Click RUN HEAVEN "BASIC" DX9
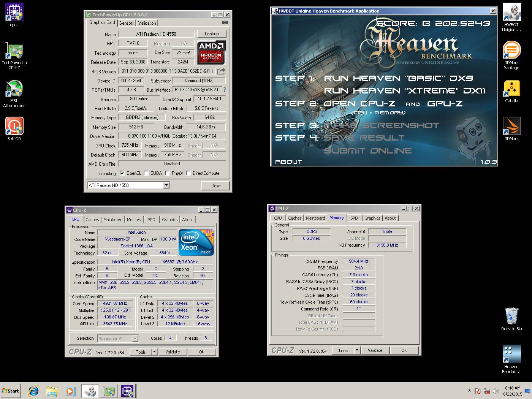The width and height of the screenshot is (532, 399). (398, 78)
